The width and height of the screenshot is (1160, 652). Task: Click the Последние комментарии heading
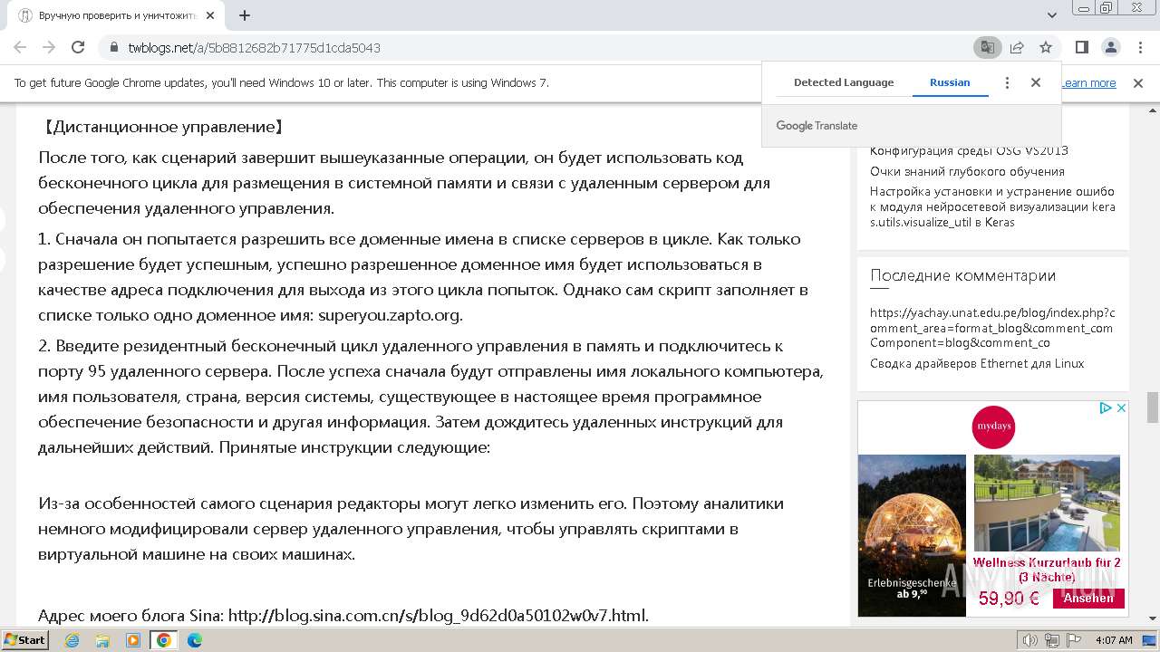pos(962,275)
